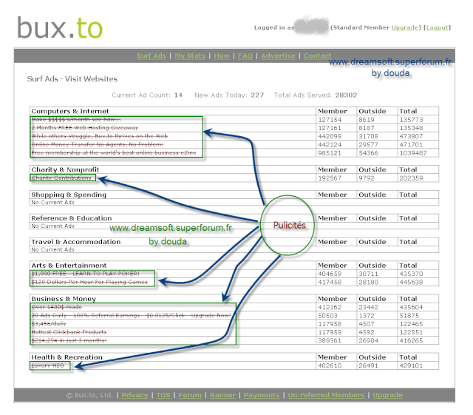Open the Contact navigation link
The height and width of the screenshot is (415, 473).
point(317,56)
